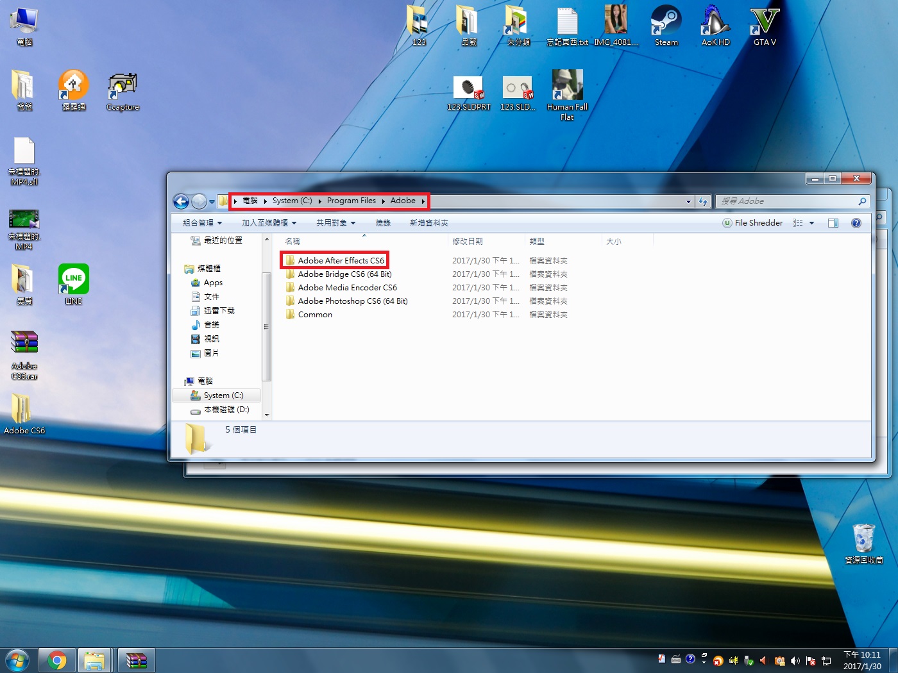Viewport: 898px width, 673px height.
Task: Select the 123 folder on desktop
Action: coord(418,26)
